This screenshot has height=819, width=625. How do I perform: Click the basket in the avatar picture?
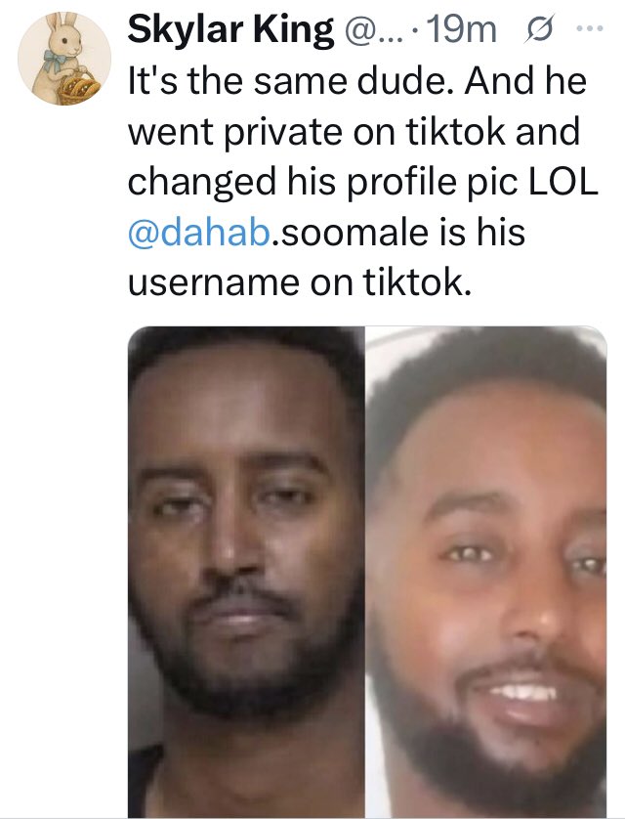[76, 86]
